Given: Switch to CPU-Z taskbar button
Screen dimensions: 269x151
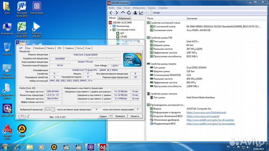Looking at the screenshot, I should click(90, 147).
